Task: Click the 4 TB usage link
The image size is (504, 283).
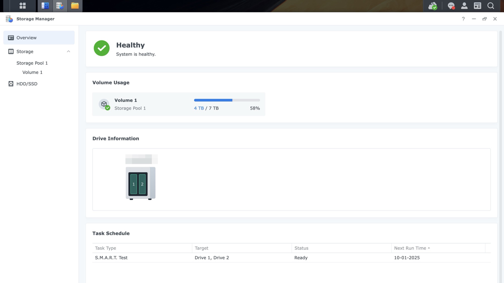Action: [x=199, y=108]
